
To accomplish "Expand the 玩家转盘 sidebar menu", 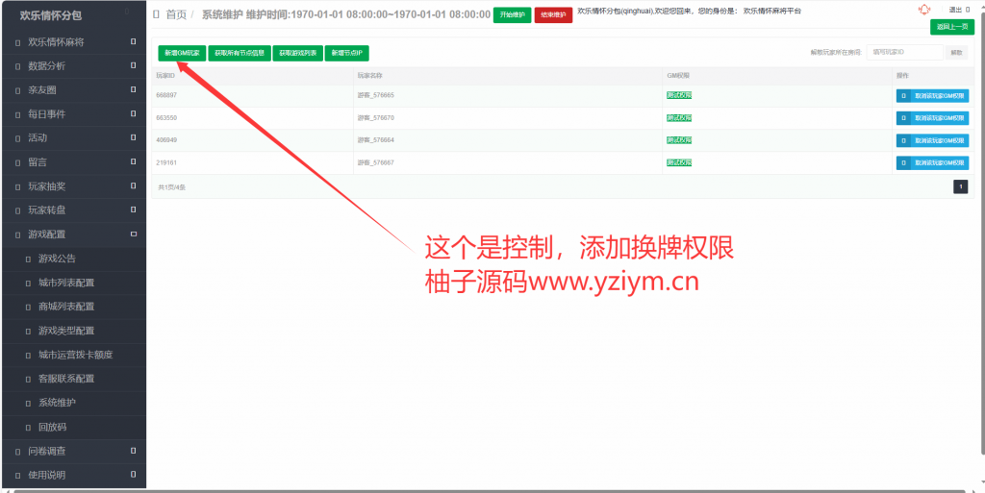I will pyautogui.click(x=73, y=210).
